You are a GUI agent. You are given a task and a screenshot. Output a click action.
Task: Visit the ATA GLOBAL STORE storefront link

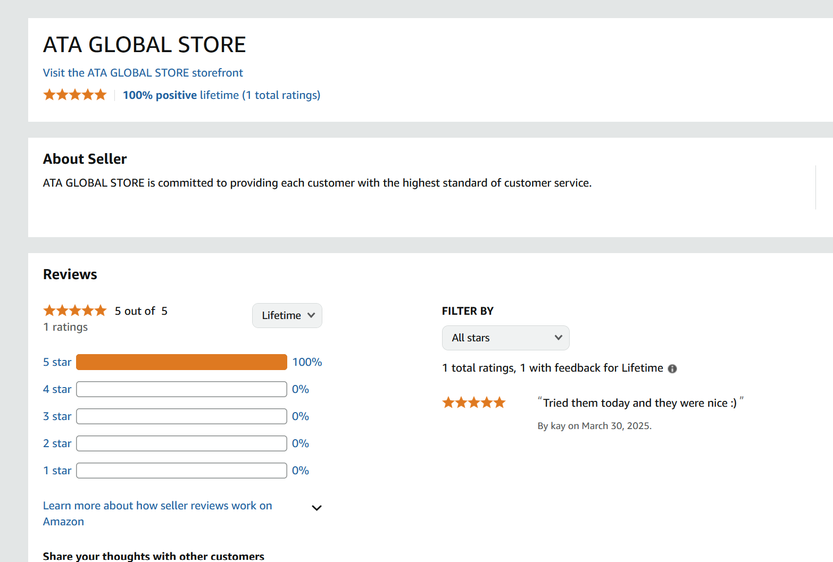point(143,73)
